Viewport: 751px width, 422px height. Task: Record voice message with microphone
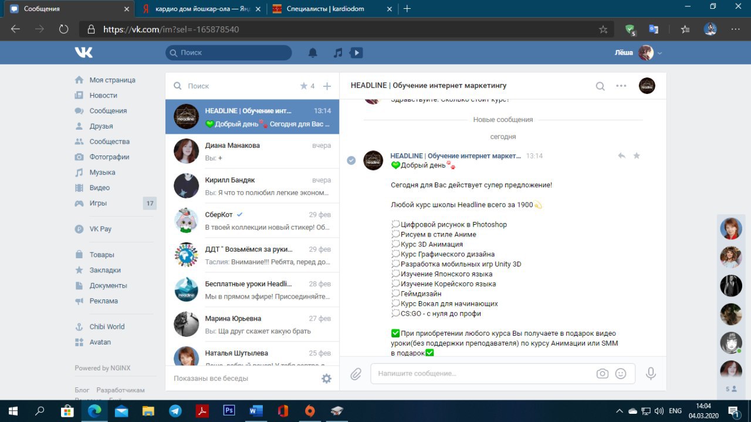[x=651, y=374]
